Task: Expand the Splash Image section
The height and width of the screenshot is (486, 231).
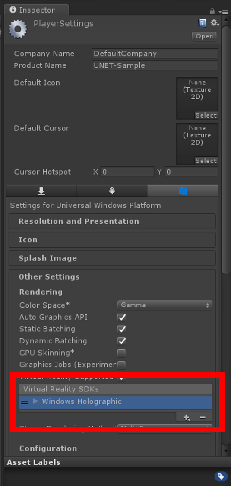Action: tap(112, 258)
